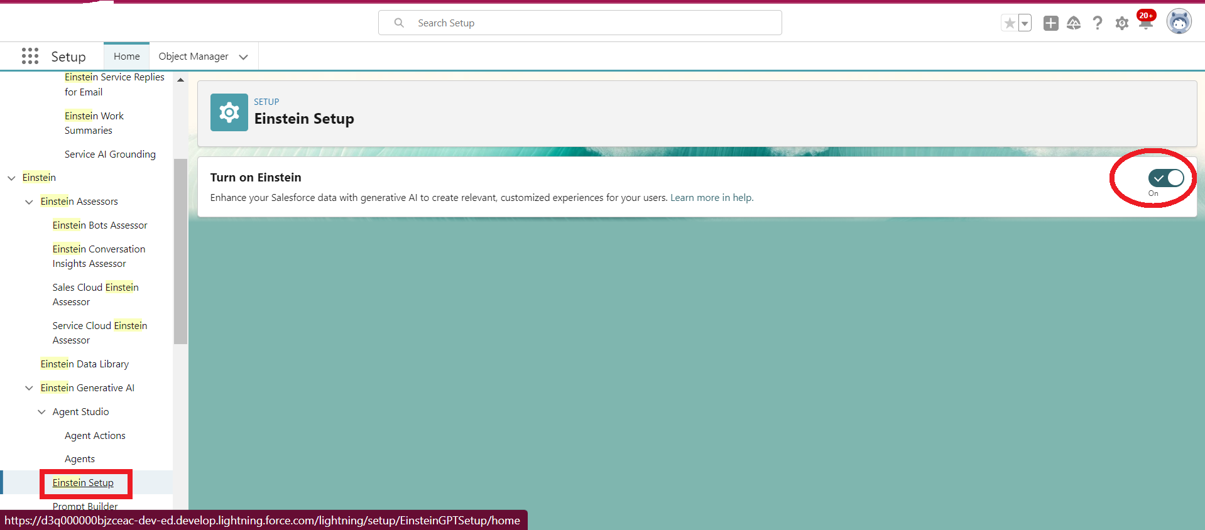The height and width of the screenshot is (530, 1205).
Task: Open Service AI Grounding
Action: [x=110, y=154]
